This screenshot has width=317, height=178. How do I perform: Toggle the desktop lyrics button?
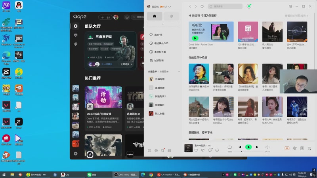click(x=302, y=148)
